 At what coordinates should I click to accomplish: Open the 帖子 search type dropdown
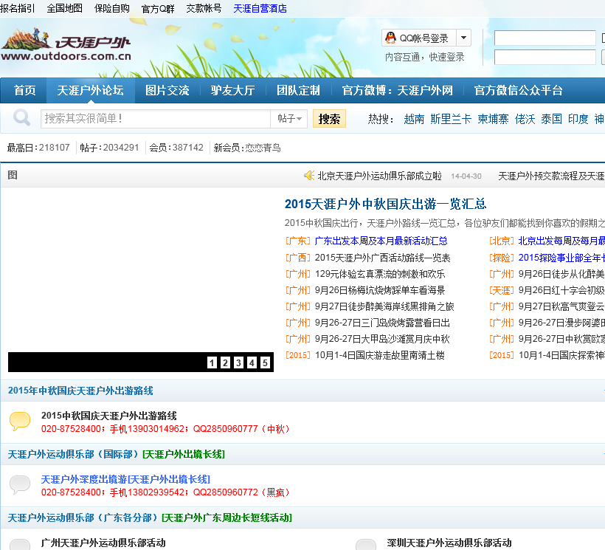(289, 119)
